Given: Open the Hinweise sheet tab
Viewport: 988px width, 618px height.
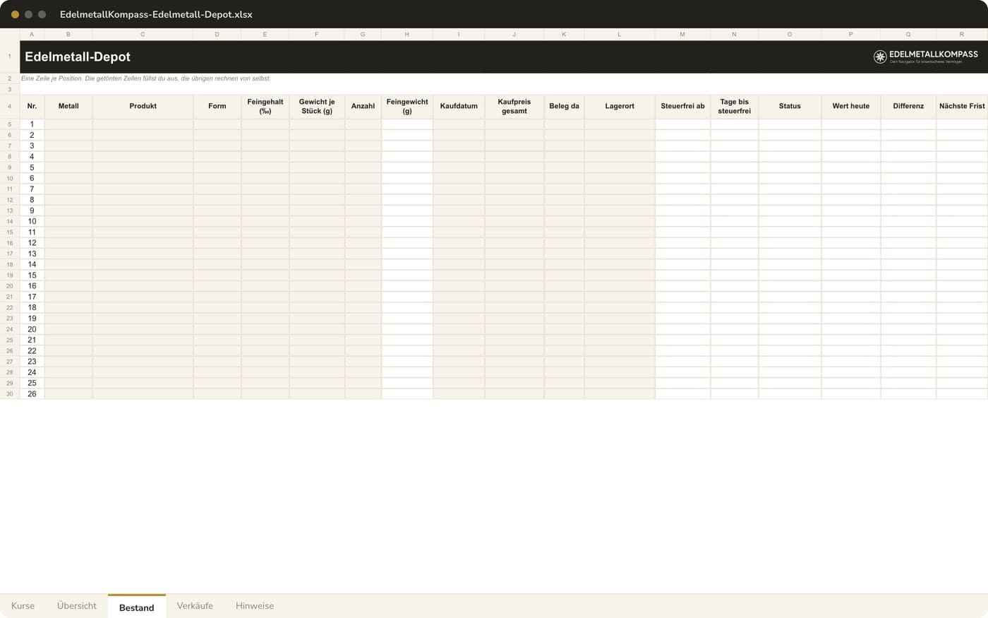Looking at the screenshot, I should [254, 606].
